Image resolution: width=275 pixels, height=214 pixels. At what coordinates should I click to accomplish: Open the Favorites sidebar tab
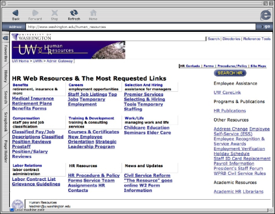pos(5,53)
